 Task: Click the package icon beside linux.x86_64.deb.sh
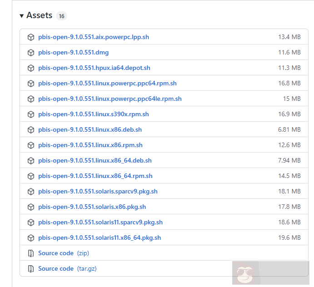point(31,161)
